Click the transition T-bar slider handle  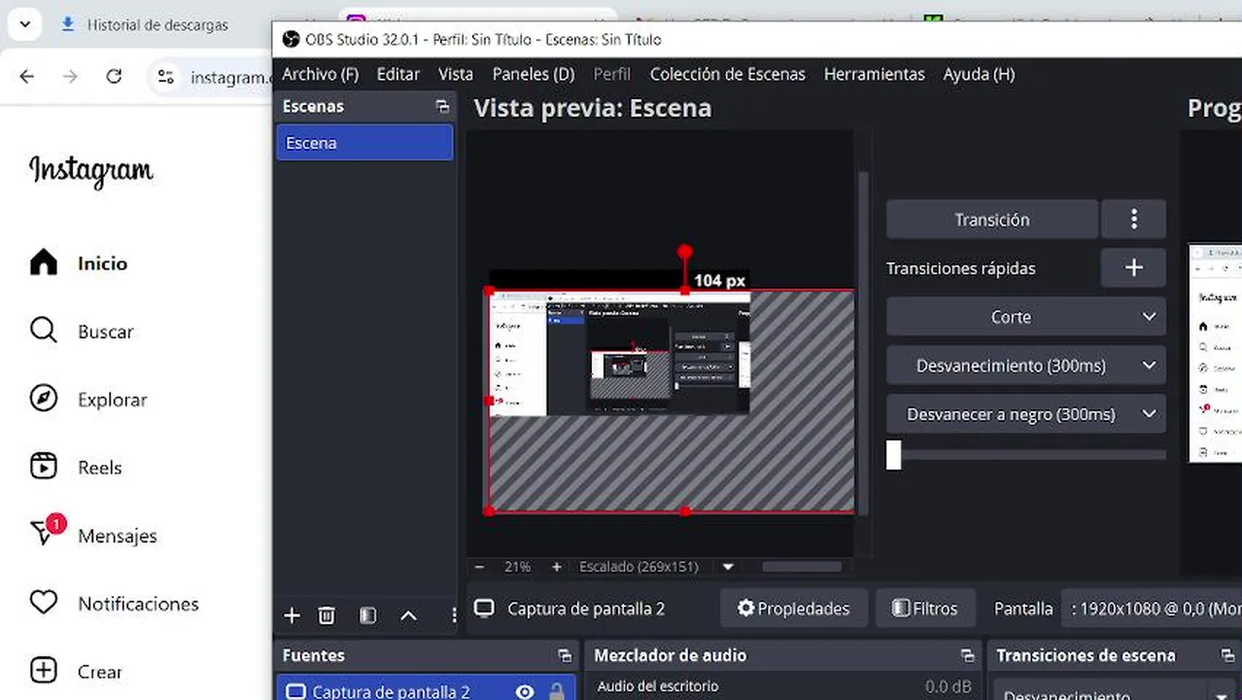coord(894,455)
